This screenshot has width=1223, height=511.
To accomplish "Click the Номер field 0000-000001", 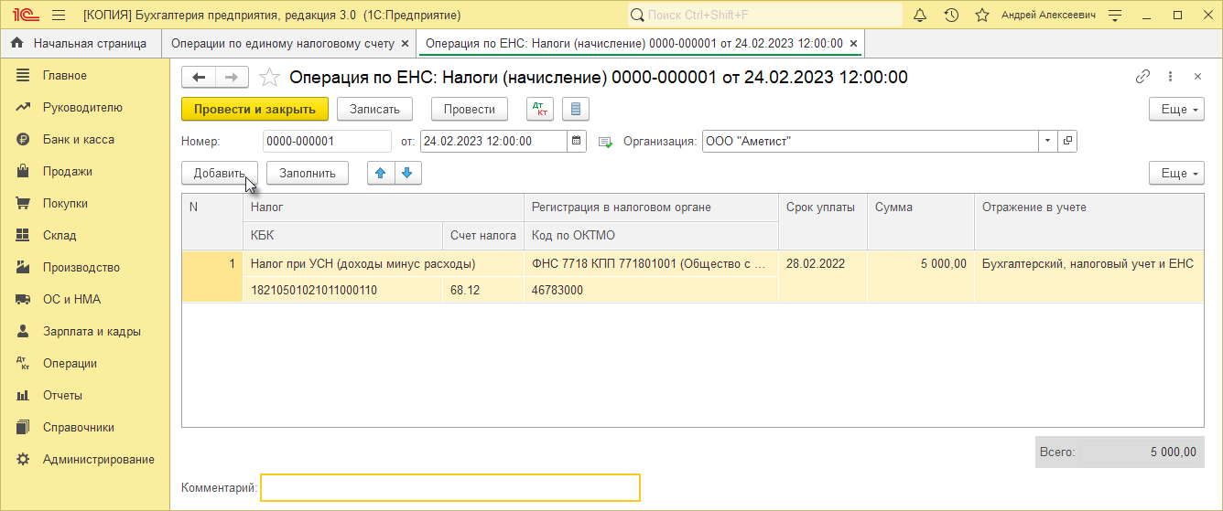I will tap(327, 142).
